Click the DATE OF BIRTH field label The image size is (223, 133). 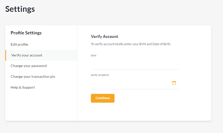click(x=100, y=75)
